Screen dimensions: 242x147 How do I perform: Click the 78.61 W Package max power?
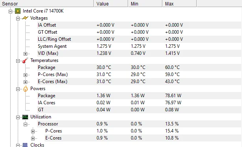(173, 96)
